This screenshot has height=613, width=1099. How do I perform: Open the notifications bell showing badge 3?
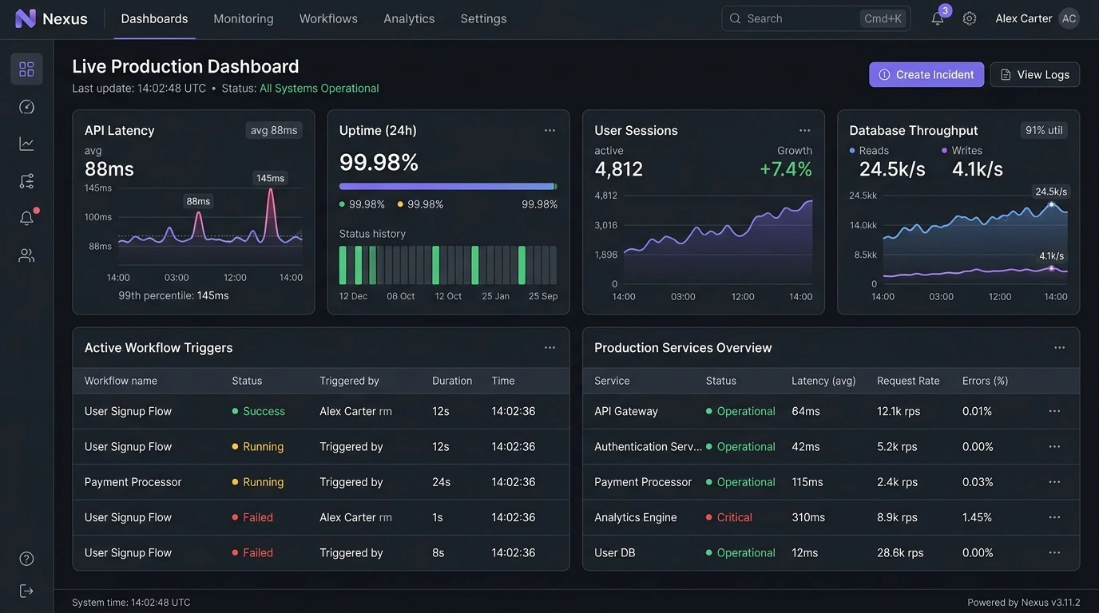(x=938, y=18)
